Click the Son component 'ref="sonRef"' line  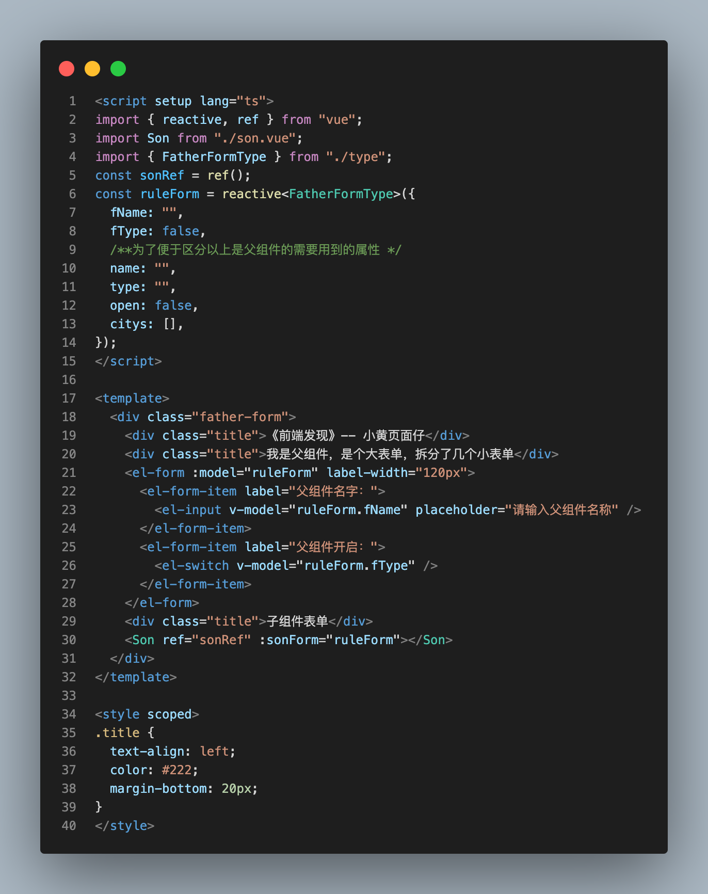click(289, 640)
